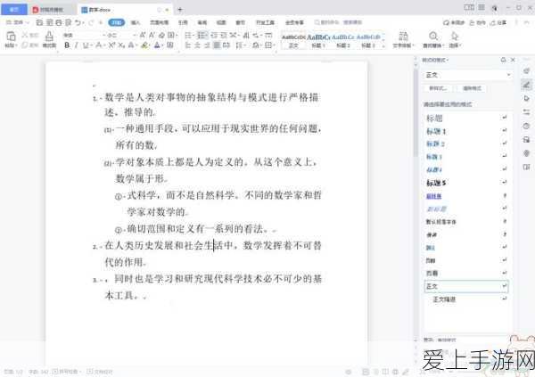The height and width of the screenshot is (377, 535).
Task: Click the Undo arrow in quick access toolbar
Action: 78,22
